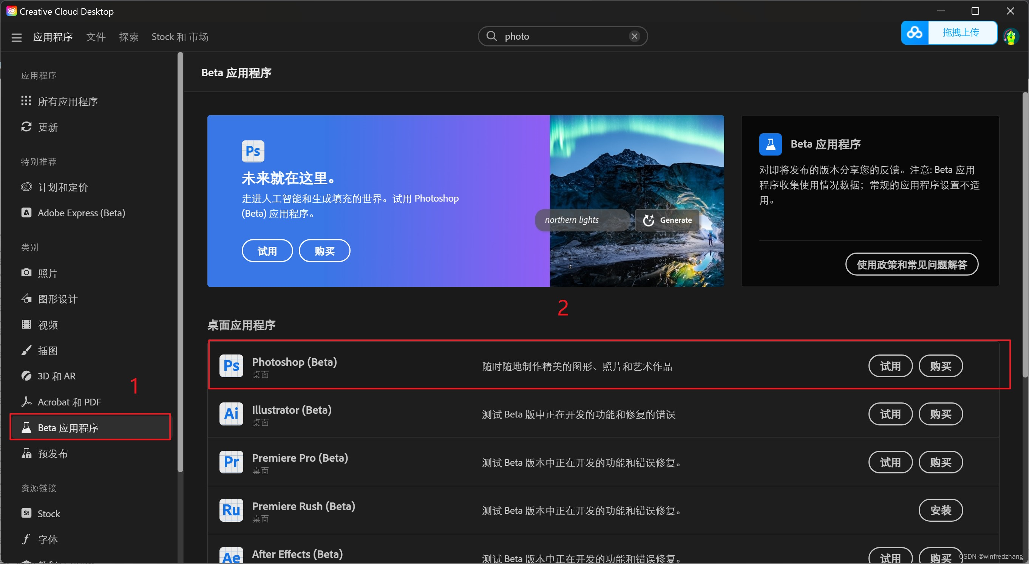1029x564 pixels.
Task: Switch to the 文件 top tab
Action: tap(96, 37)
